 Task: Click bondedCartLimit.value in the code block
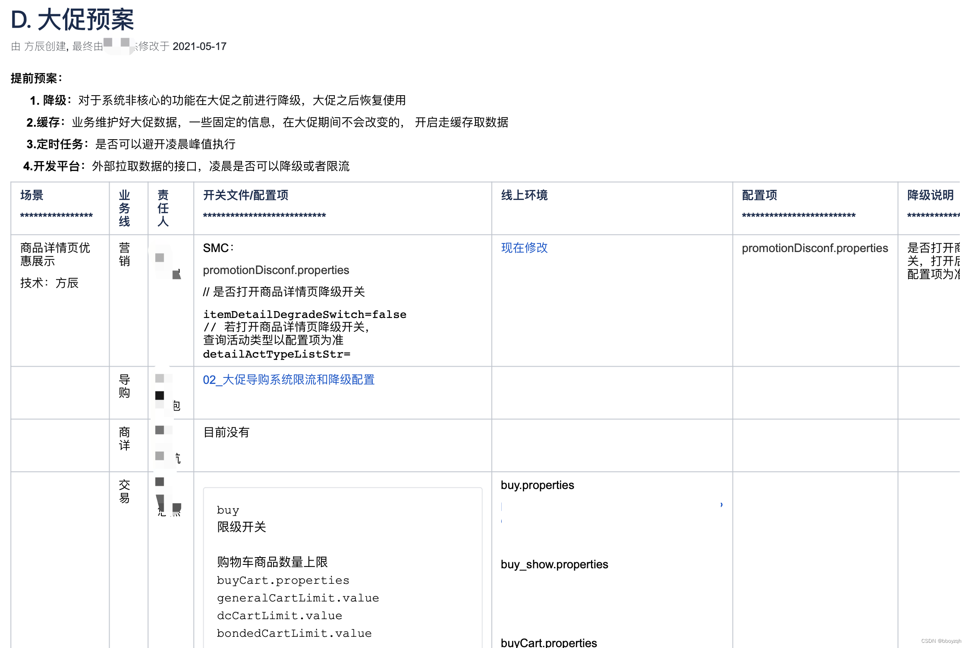294,633
